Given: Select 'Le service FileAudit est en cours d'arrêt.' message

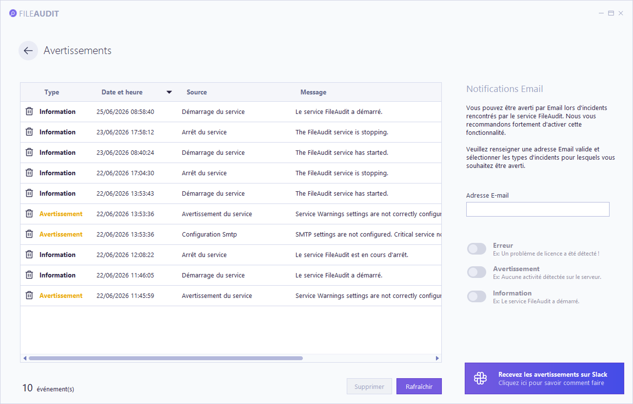Looking at the screenshot, I should coord(352,255).
